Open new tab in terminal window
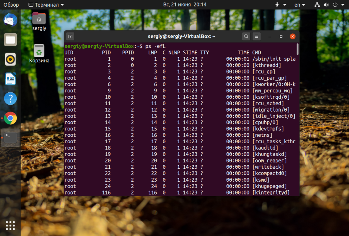349x236 pixels. coord(70,36)
